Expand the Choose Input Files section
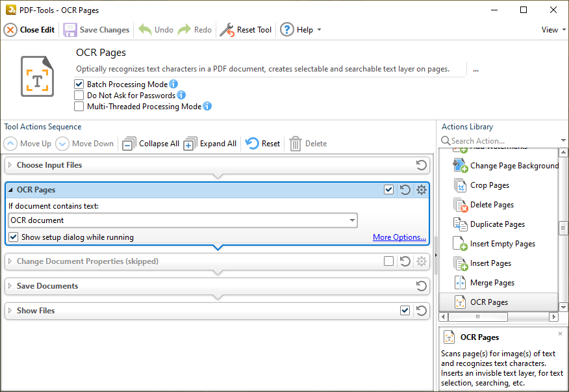 pos(10,165)
